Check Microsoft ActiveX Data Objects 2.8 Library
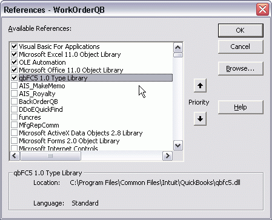The image size is (272, 220). [14, 133]
